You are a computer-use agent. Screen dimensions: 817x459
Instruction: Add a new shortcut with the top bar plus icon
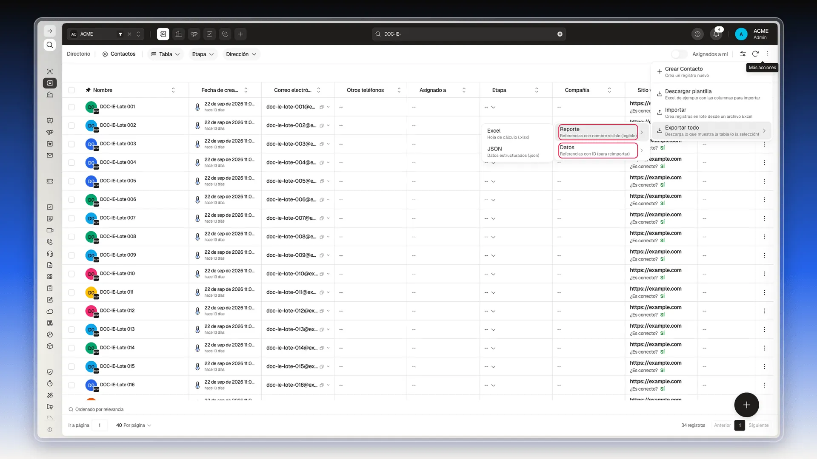pyautogui.click(x=240, y=34)
